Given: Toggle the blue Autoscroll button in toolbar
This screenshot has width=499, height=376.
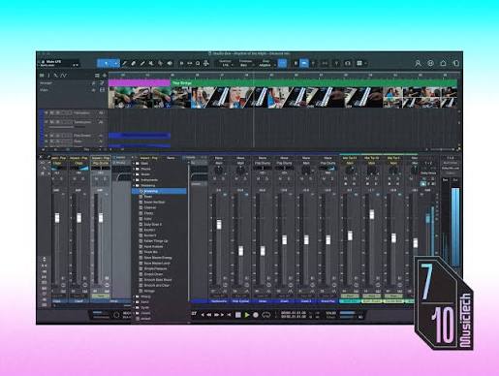Looking at the screenshot, I should pyautogui.click(x=304, y=63).
